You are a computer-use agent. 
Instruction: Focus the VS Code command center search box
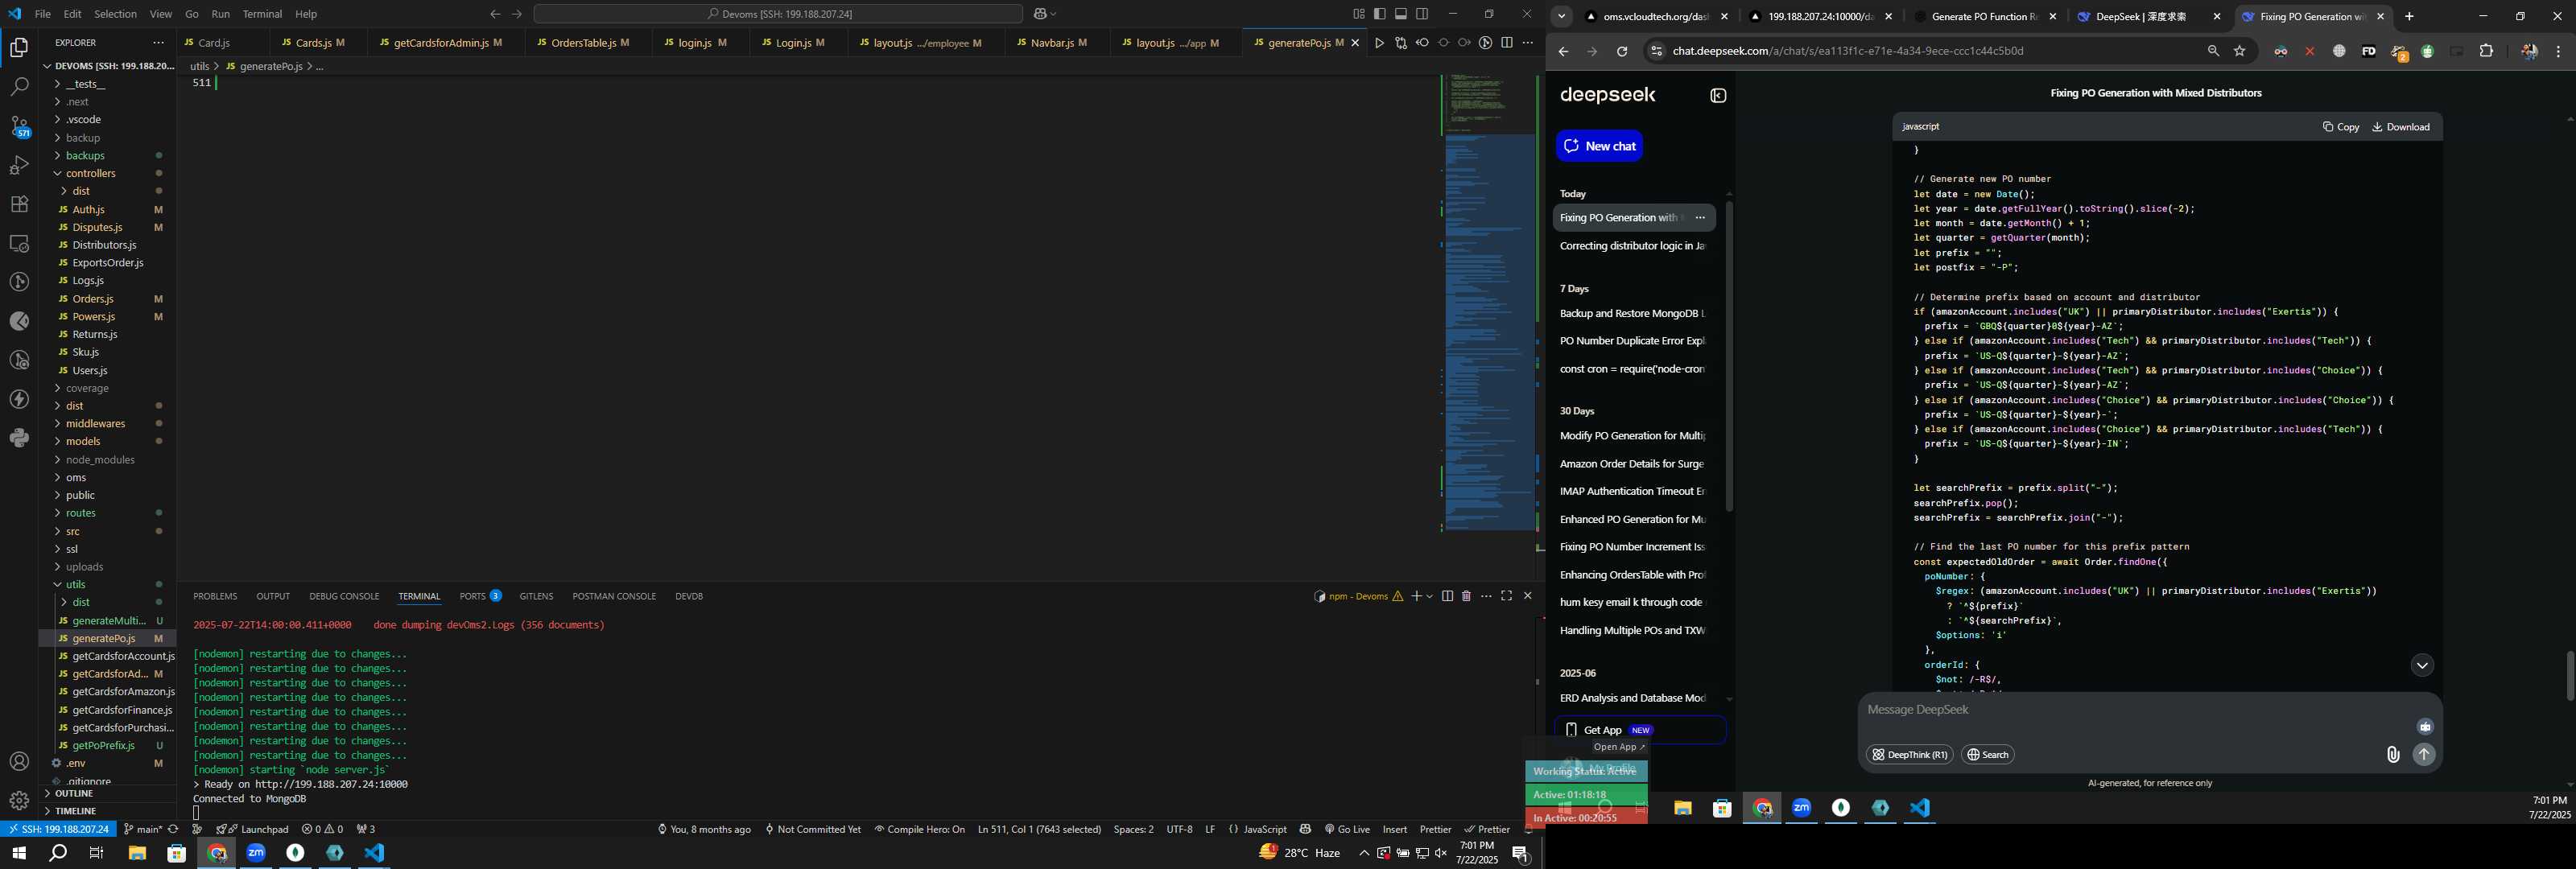pyautogui.click(x=778, y=14)
